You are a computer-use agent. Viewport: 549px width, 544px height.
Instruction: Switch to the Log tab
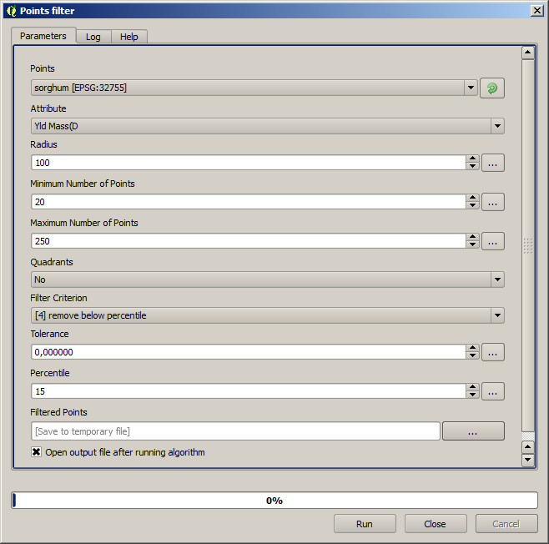(x=93, y=37)
